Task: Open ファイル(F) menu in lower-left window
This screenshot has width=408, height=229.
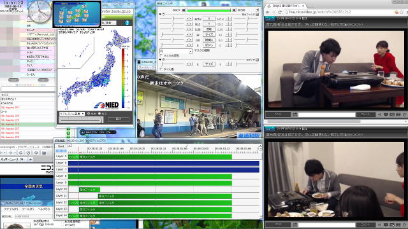Action: pos(11,209)
